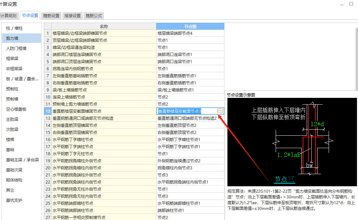
Task: Choose 主肋梁 category
Action: 22,119
